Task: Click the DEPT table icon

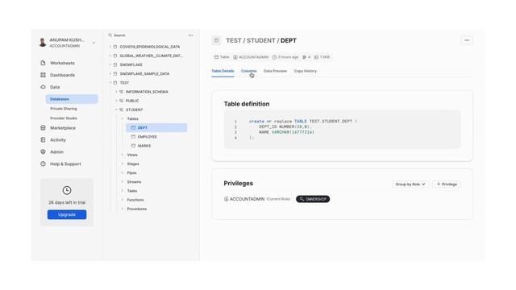Action: point(133,127)
